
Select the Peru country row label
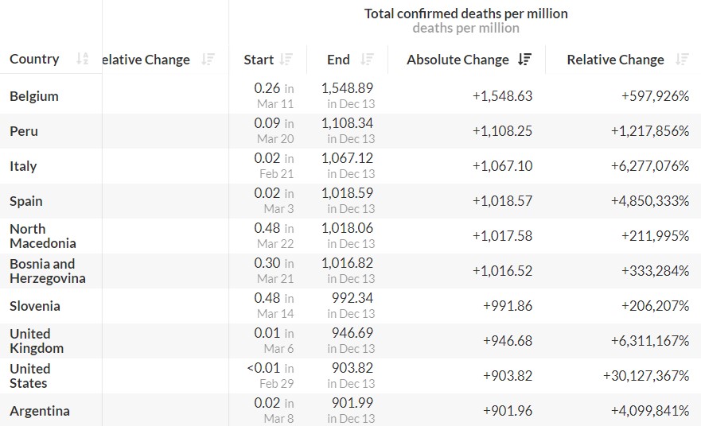[24, 131]
